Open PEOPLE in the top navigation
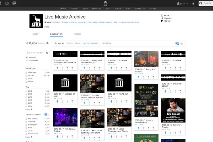This screenshot has width=213, height=142. [x=153, y=9]
